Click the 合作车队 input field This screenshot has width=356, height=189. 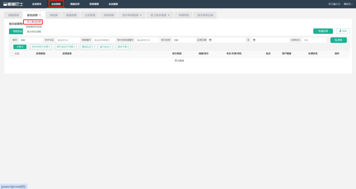click(67, 40)
